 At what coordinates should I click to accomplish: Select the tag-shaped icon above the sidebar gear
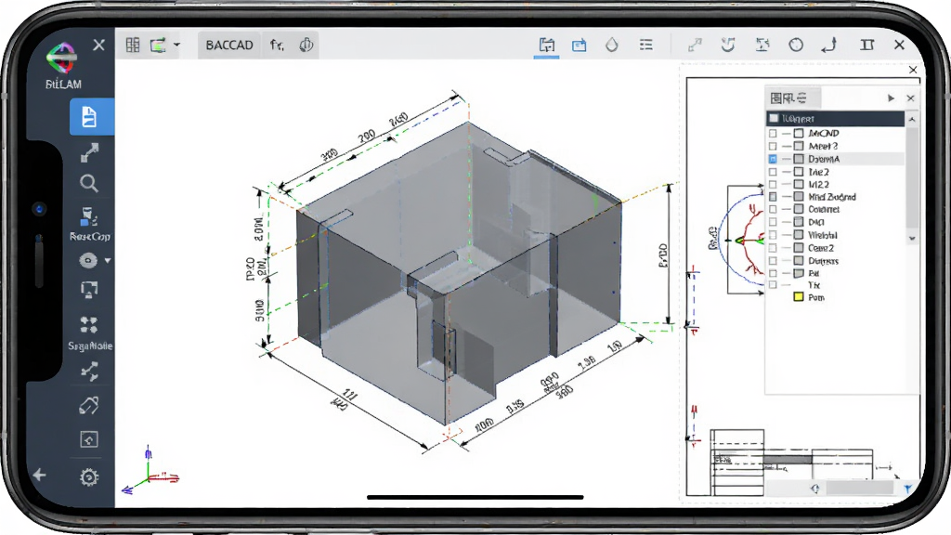(89, 405)
